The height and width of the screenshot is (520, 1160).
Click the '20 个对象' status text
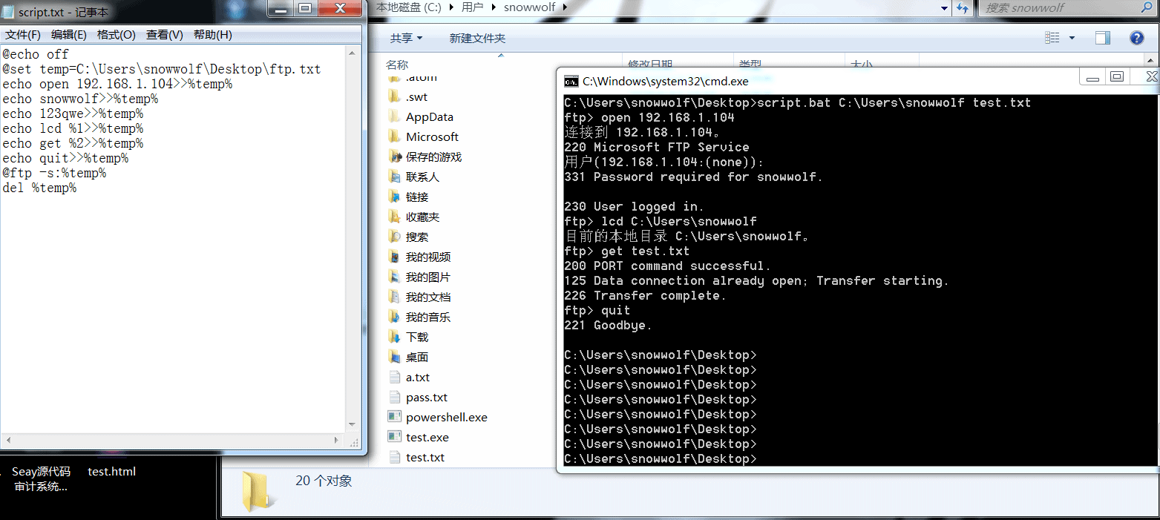tap(324, 481)
